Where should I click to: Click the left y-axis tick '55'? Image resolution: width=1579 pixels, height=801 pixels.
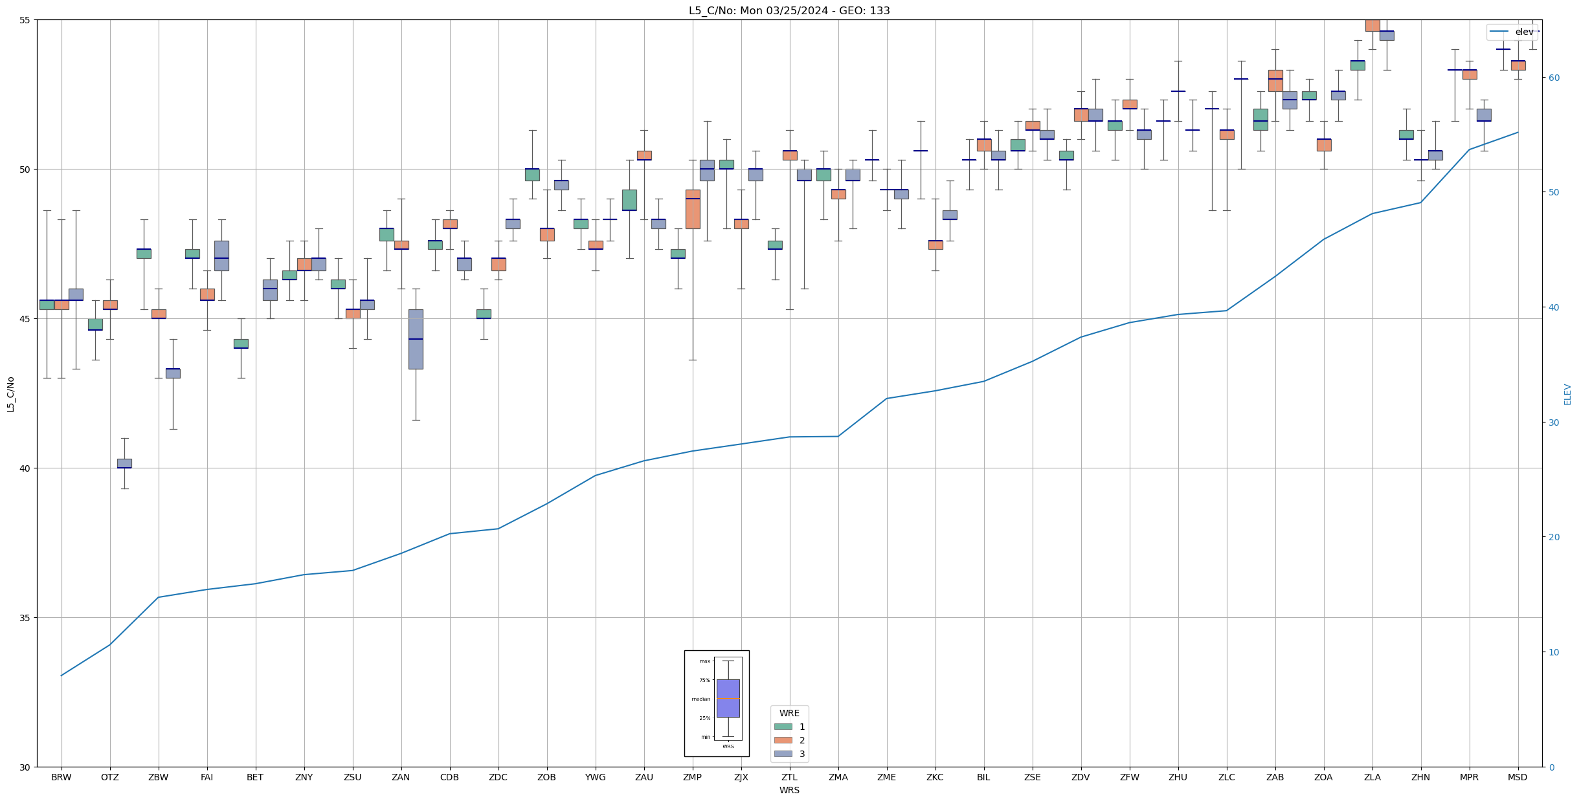25,20
